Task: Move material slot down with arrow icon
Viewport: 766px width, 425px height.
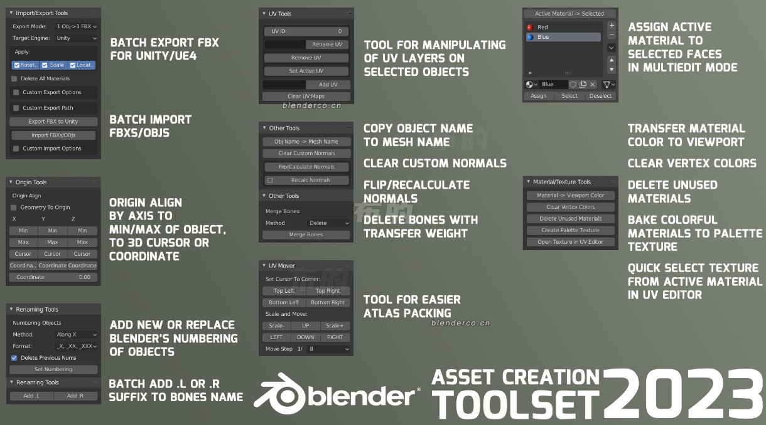Action: tap(612, 69)
